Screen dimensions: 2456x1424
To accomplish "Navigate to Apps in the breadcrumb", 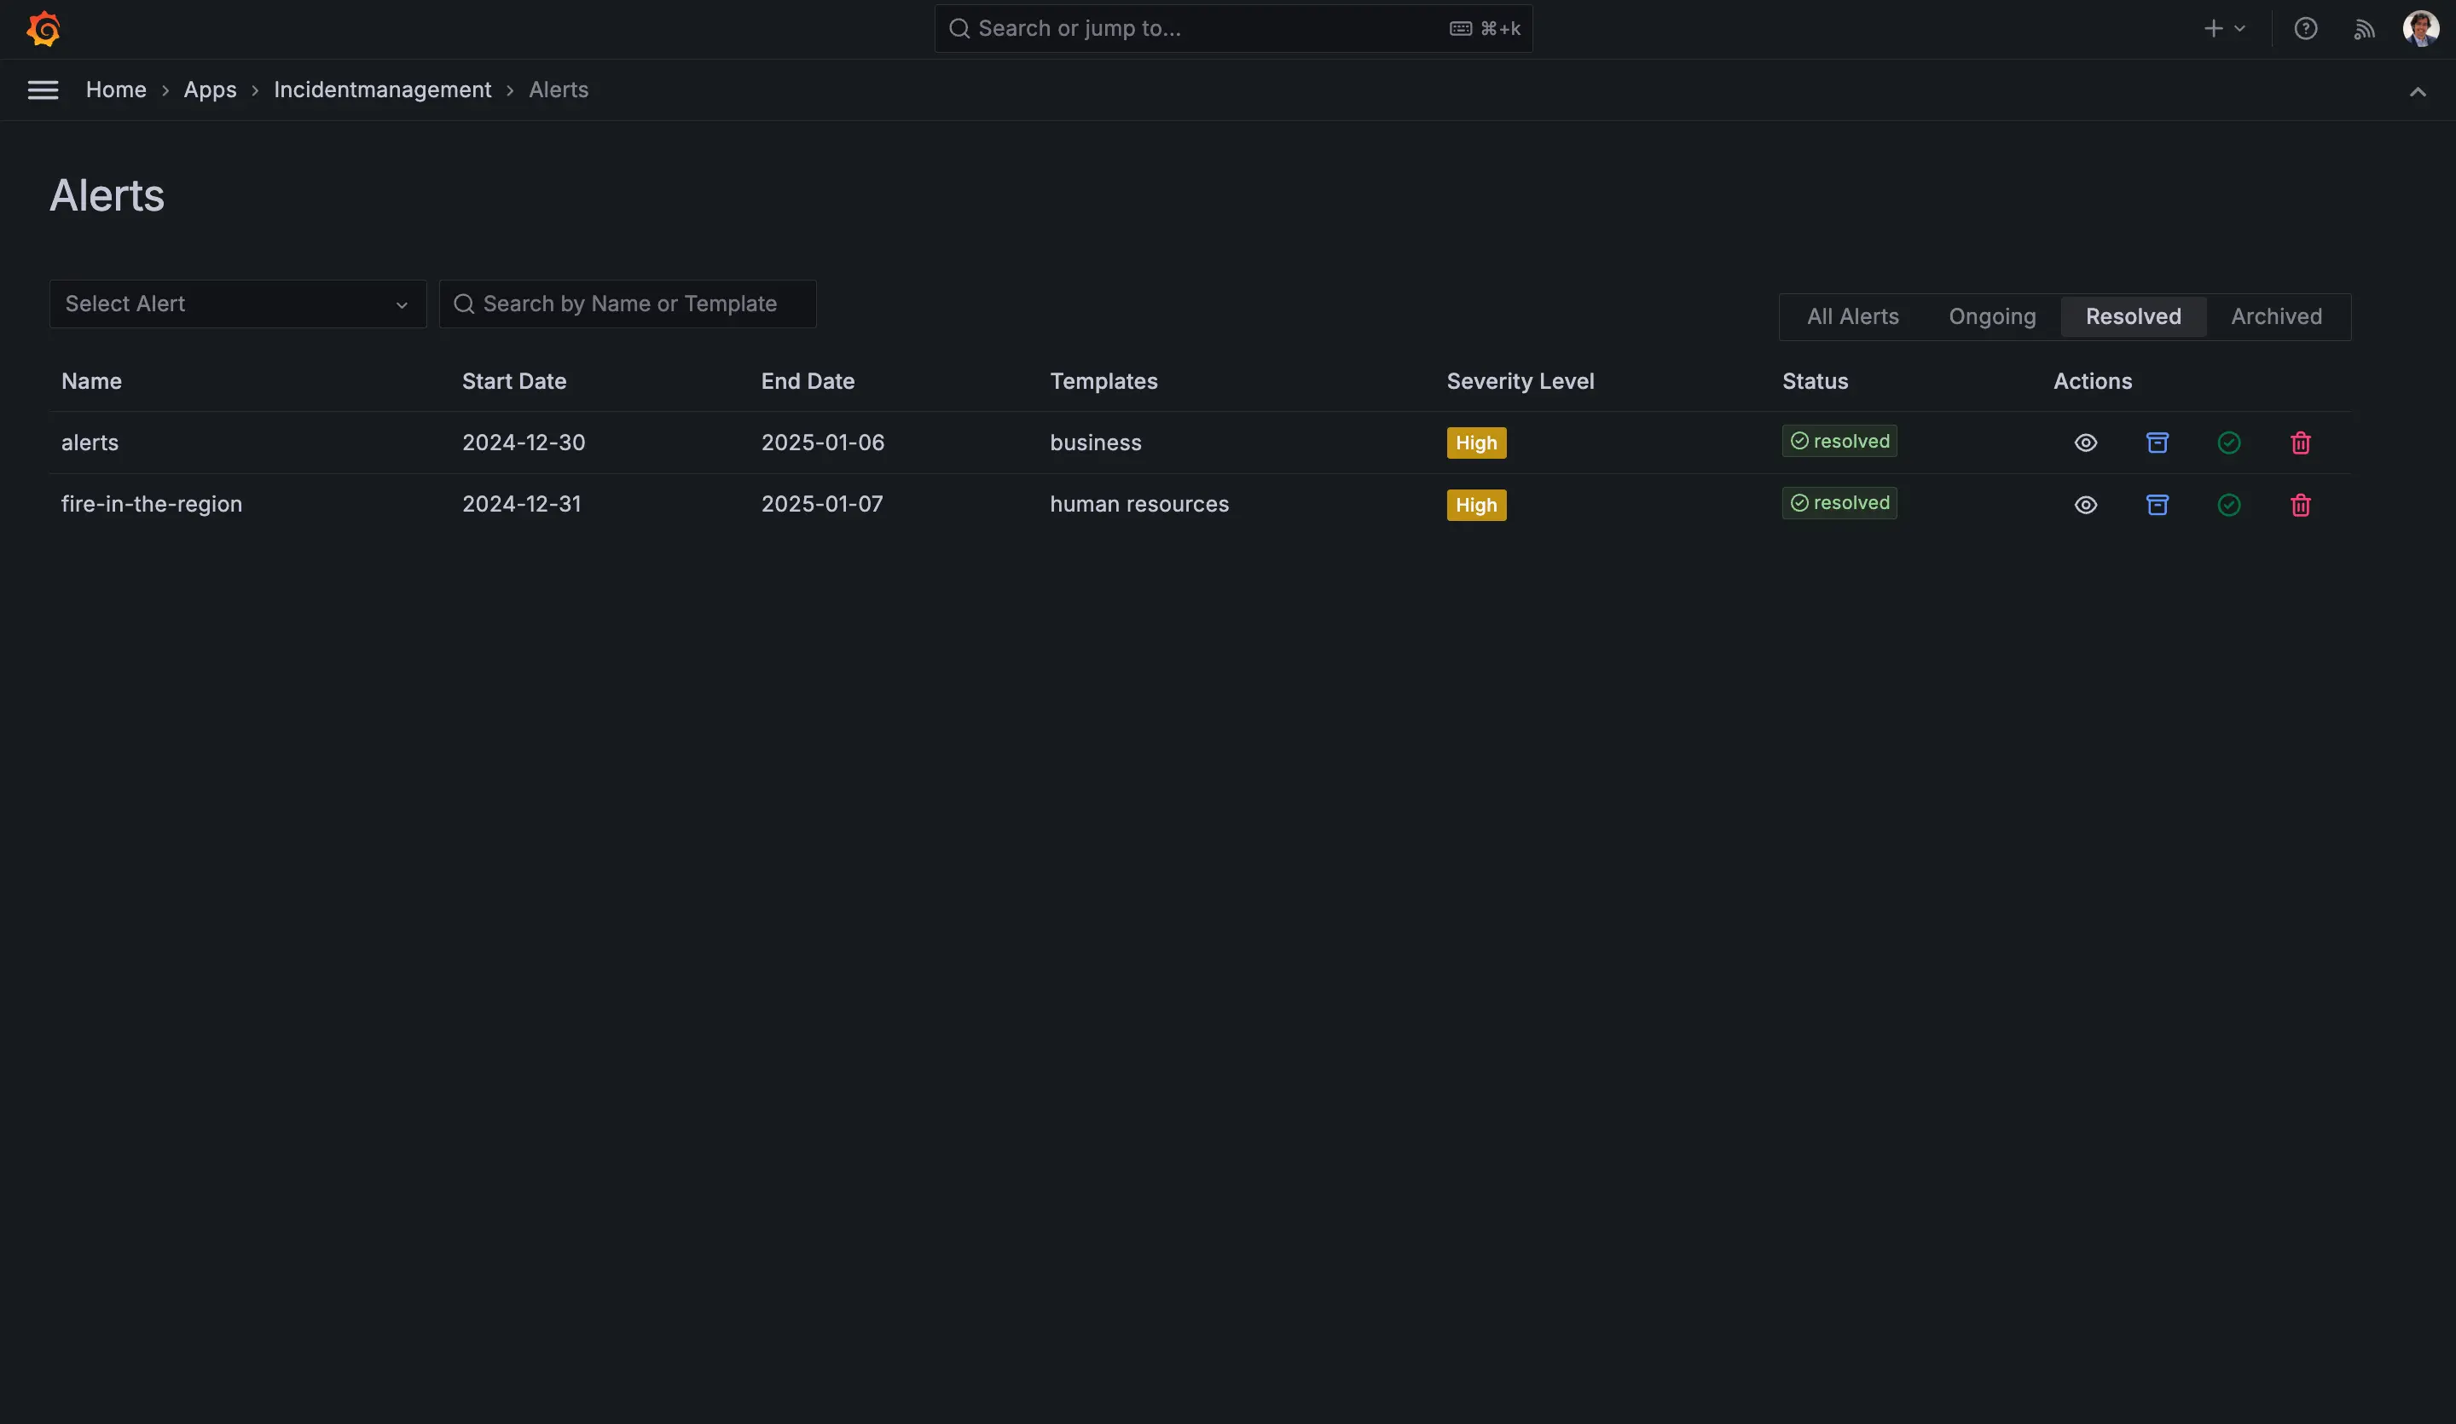I will (210, 89).
